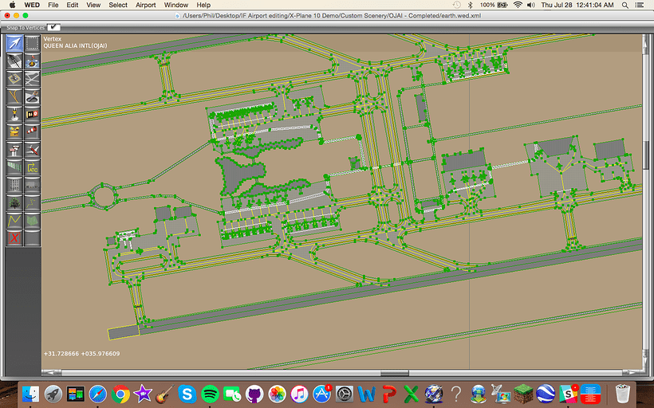
Task: Open the View menu
Action: pyautogui.click(x=93, y=5)
